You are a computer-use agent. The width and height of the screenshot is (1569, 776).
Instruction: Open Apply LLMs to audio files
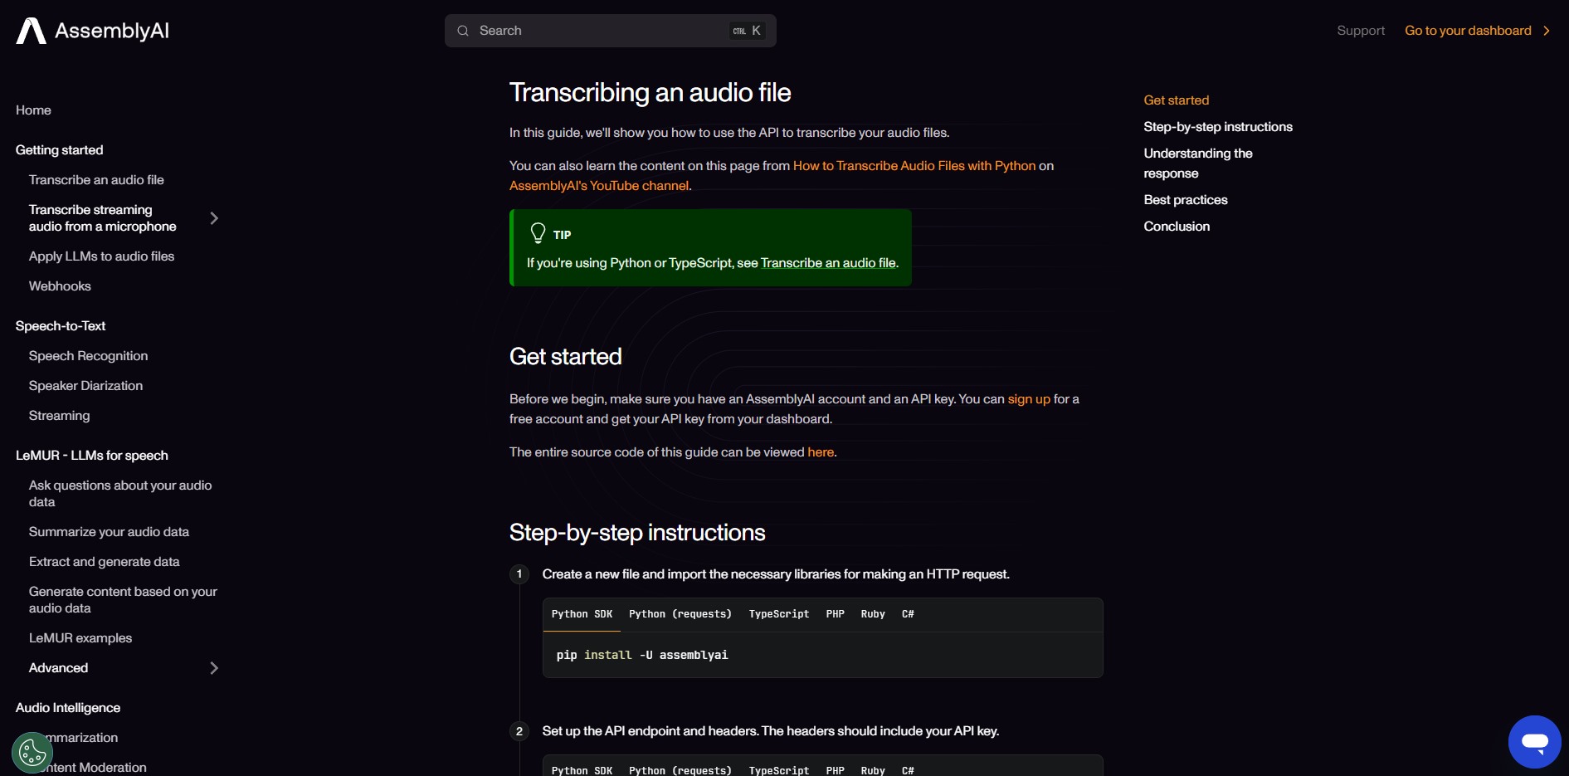click(101, 256)
